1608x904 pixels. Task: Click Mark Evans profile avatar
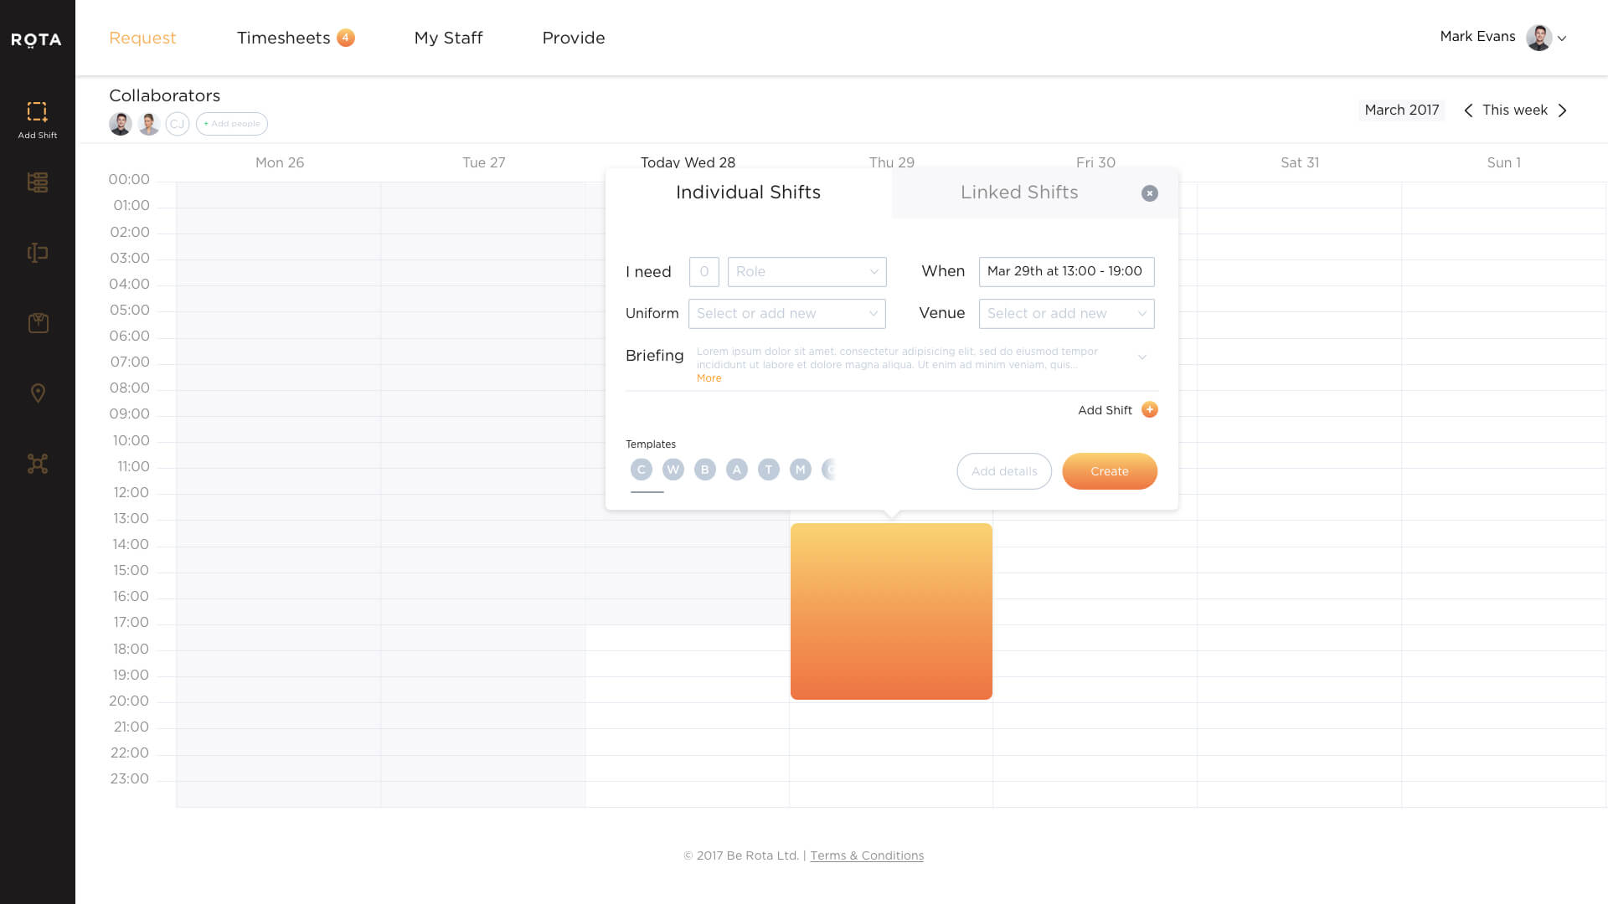(1538, 38)
